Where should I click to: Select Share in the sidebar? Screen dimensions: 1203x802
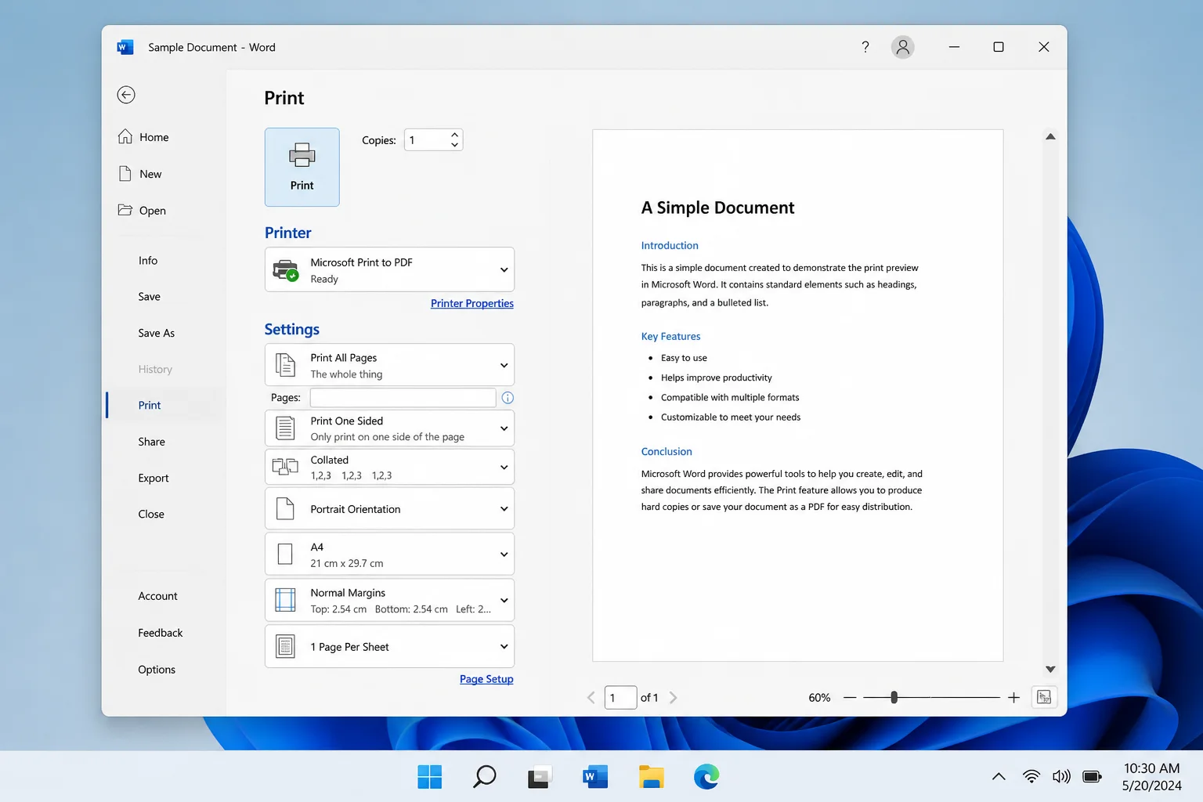pos(152,442)
